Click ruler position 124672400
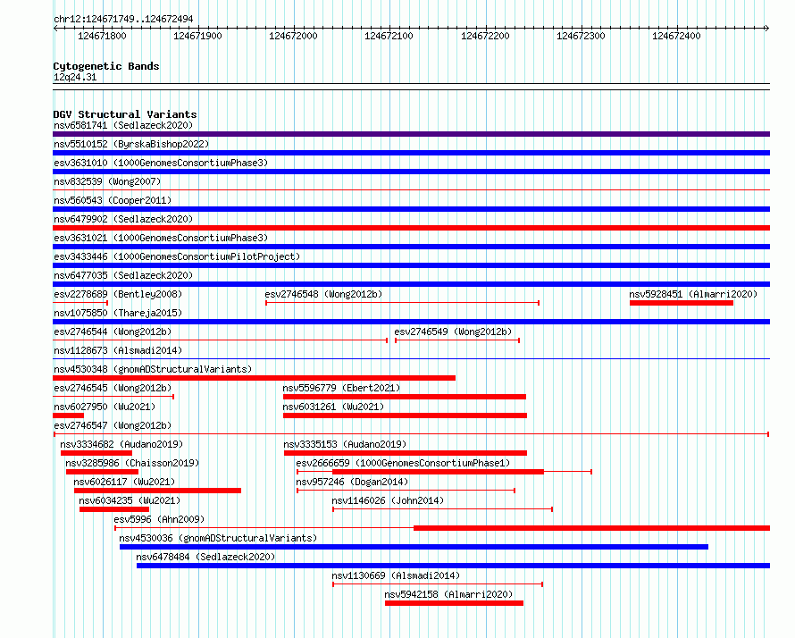The image size is (795, 638). (x=676, y=36)
